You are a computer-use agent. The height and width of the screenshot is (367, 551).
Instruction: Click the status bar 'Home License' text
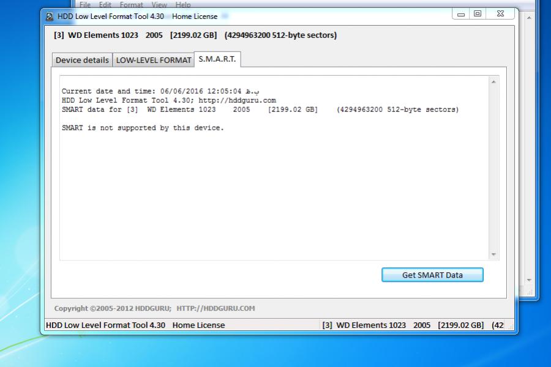click(198, 325)
